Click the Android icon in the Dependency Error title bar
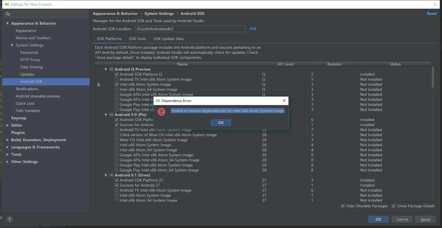This screenshot has width=442, height=228. 158,101
